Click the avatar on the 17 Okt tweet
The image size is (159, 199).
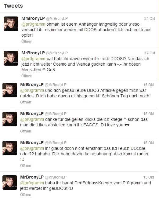11,58
